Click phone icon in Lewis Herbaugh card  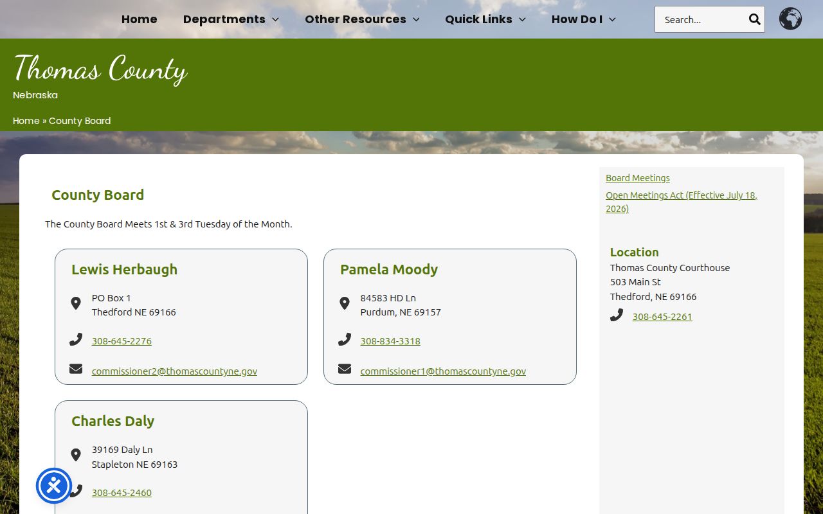(76, 339)
